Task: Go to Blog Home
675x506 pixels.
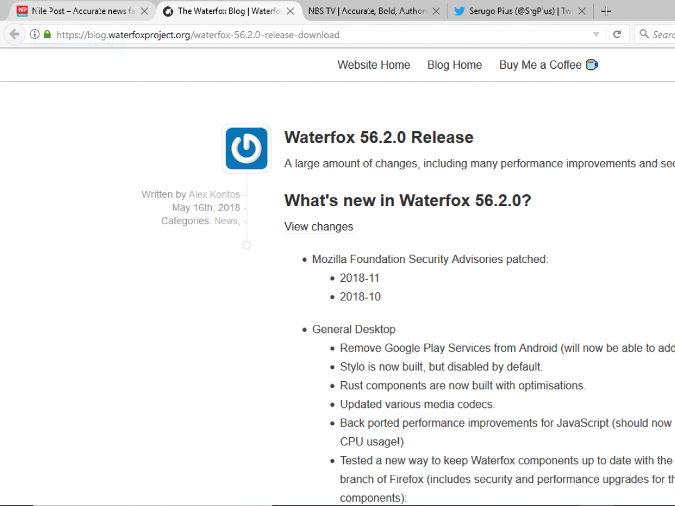Action: coord(454,65)
